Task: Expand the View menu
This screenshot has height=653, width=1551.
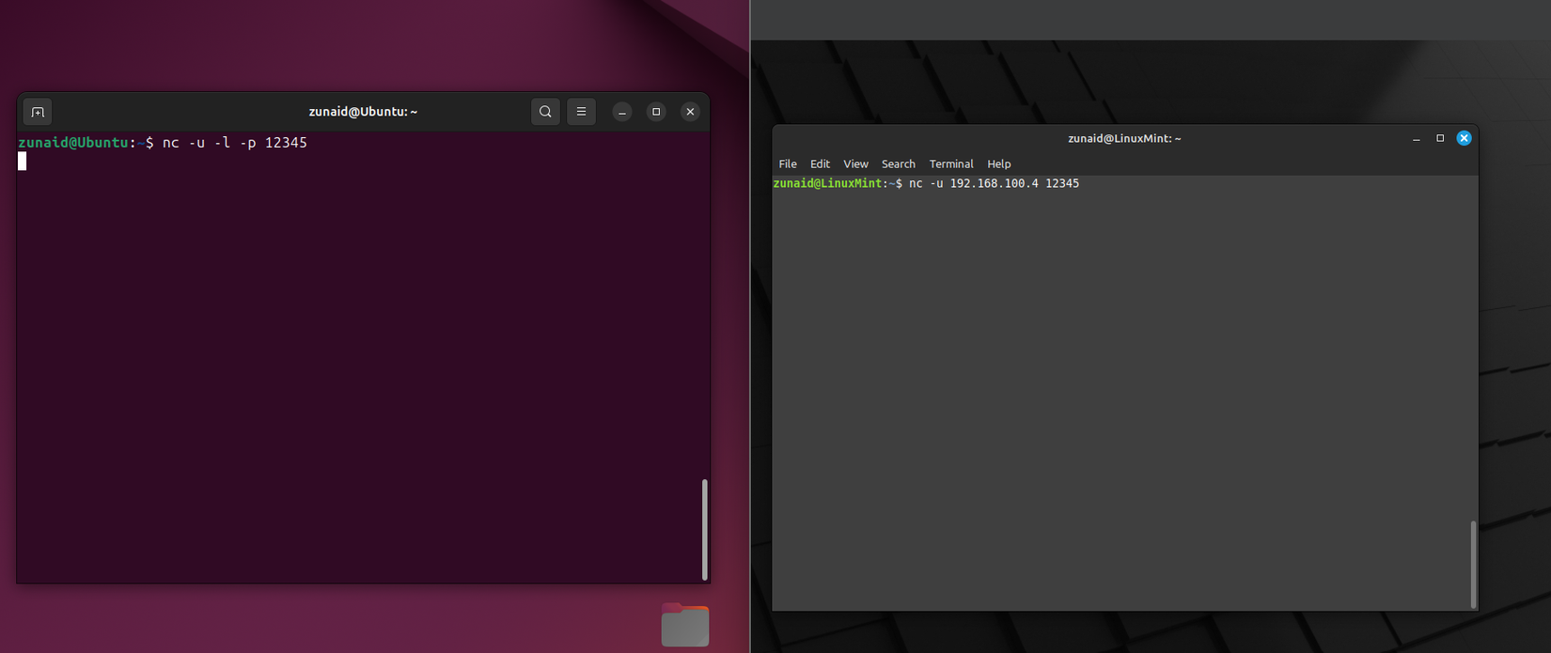Action: pyautogui.click(x=855, y=164)
